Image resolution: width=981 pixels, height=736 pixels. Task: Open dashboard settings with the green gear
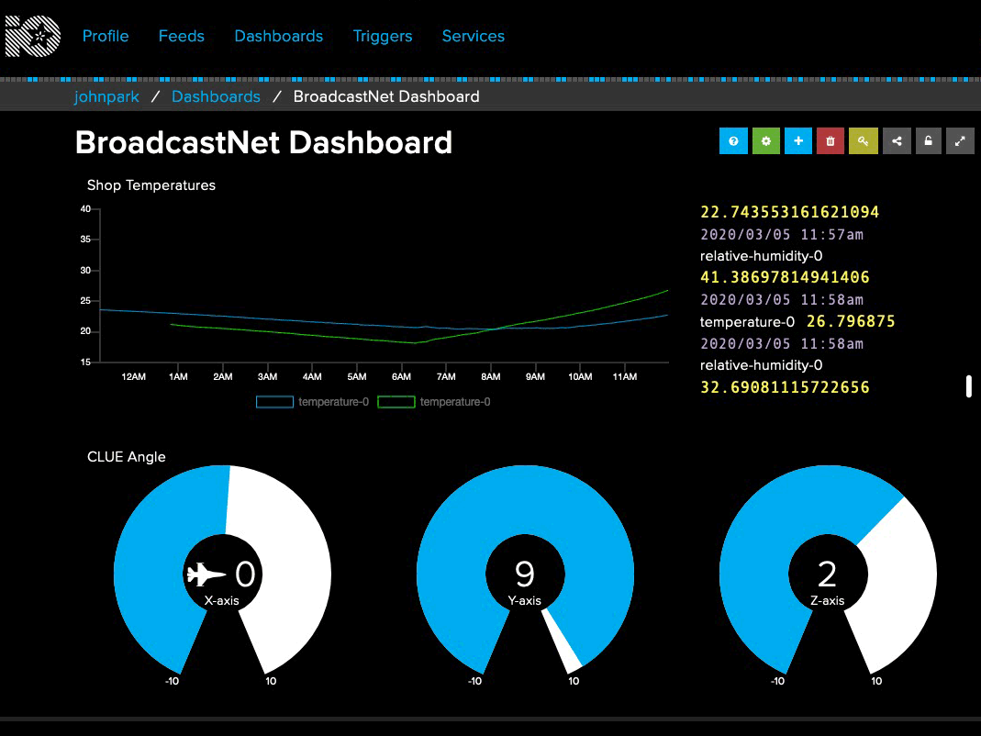coord(766,141)
